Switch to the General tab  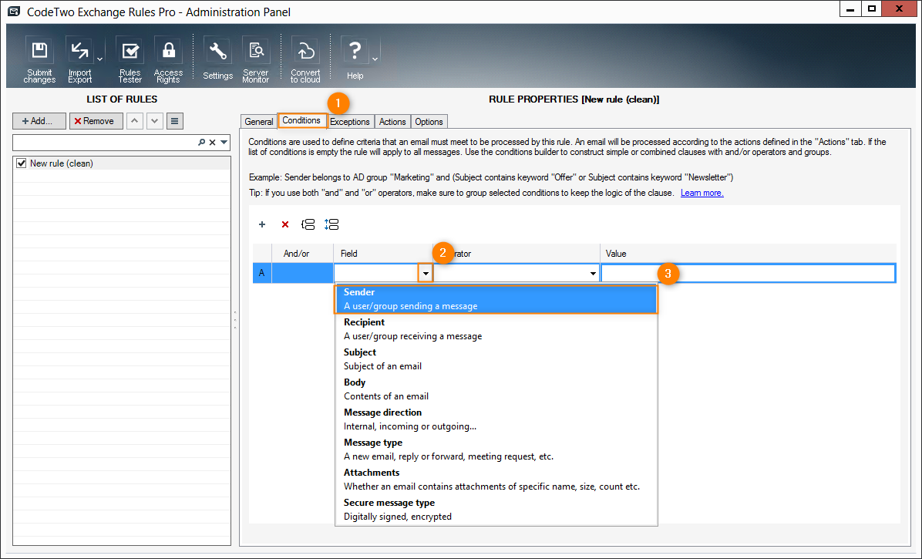259,122
